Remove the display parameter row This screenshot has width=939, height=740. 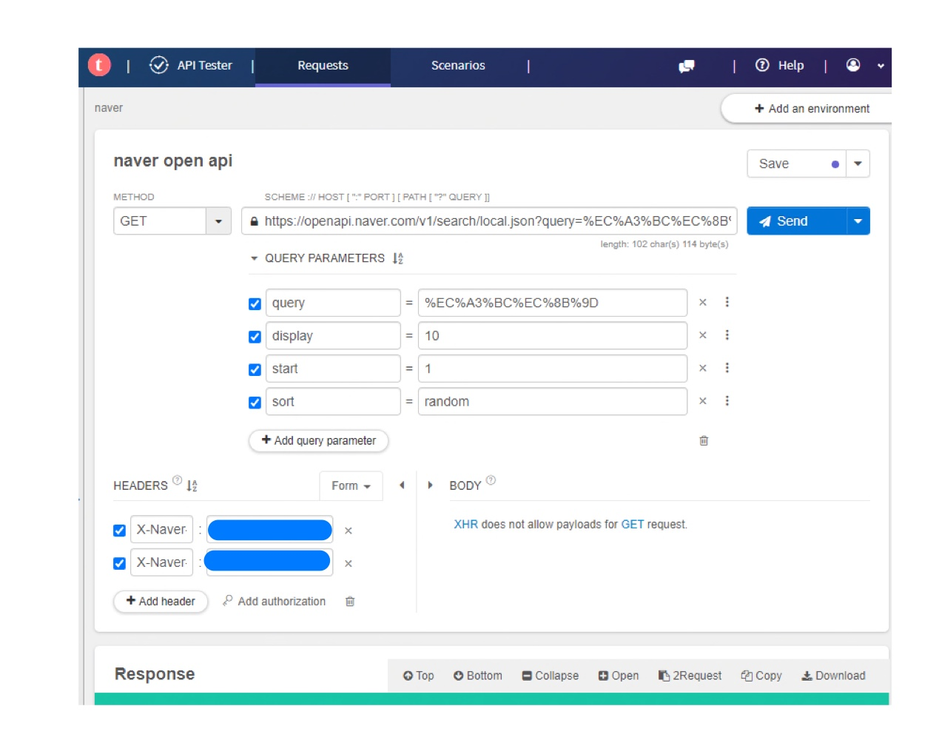tap(703, 335)
